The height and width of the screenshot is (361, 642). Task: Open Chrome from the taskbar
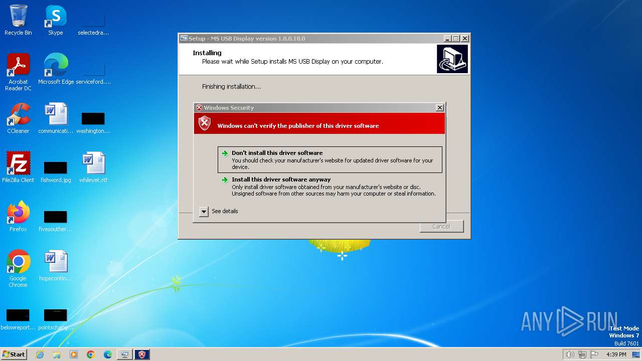[91, 354]
